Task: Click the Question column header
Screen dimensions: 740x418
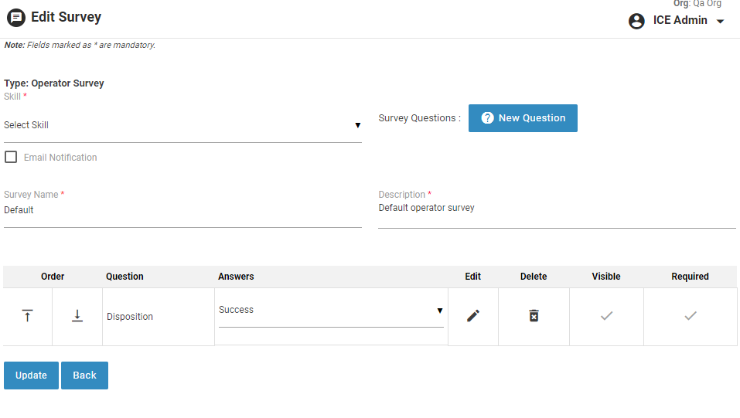Action: [x=124, y=277]
